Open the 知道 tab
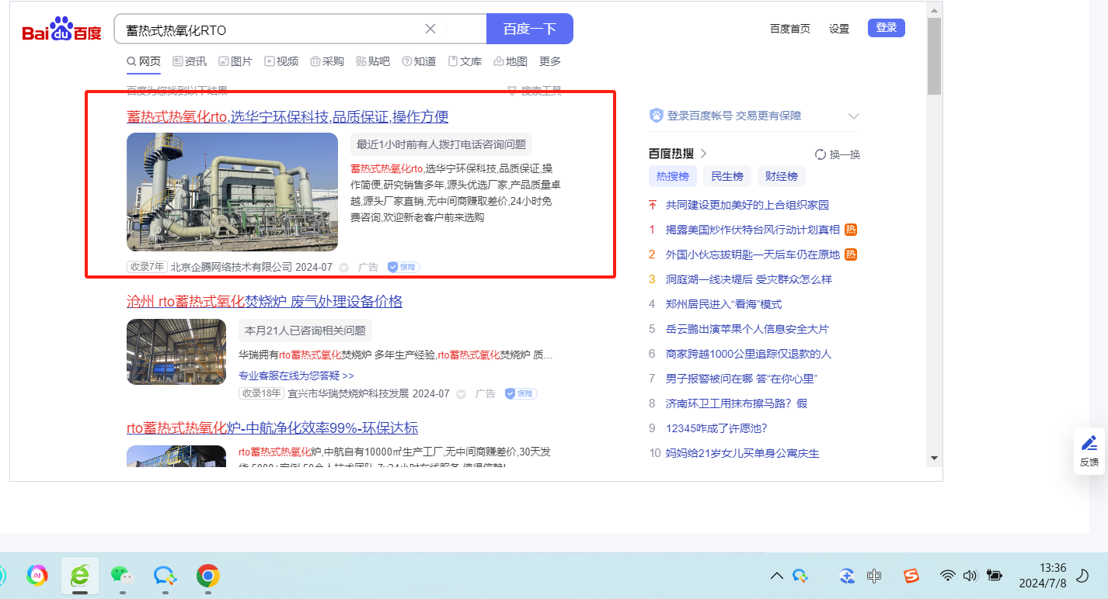This screenshot has width=1108, height=599. coord(419,61)
